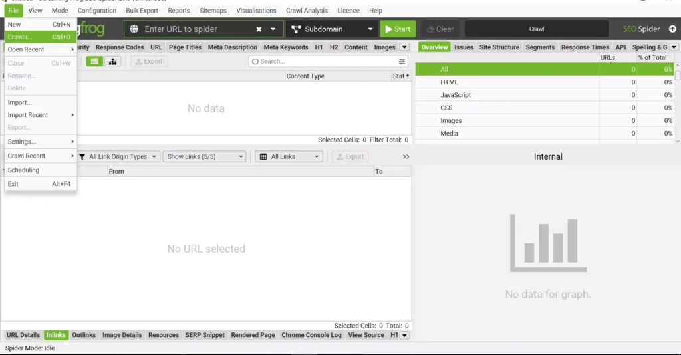Select the JavaScript row in Overview
This screenshot has width=681, height=355.
click(545, 95)
